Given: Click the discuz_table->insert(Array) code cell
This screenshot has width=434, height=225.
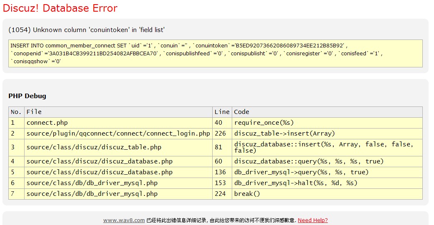Looking at the screenshot, I should [284, 134].
